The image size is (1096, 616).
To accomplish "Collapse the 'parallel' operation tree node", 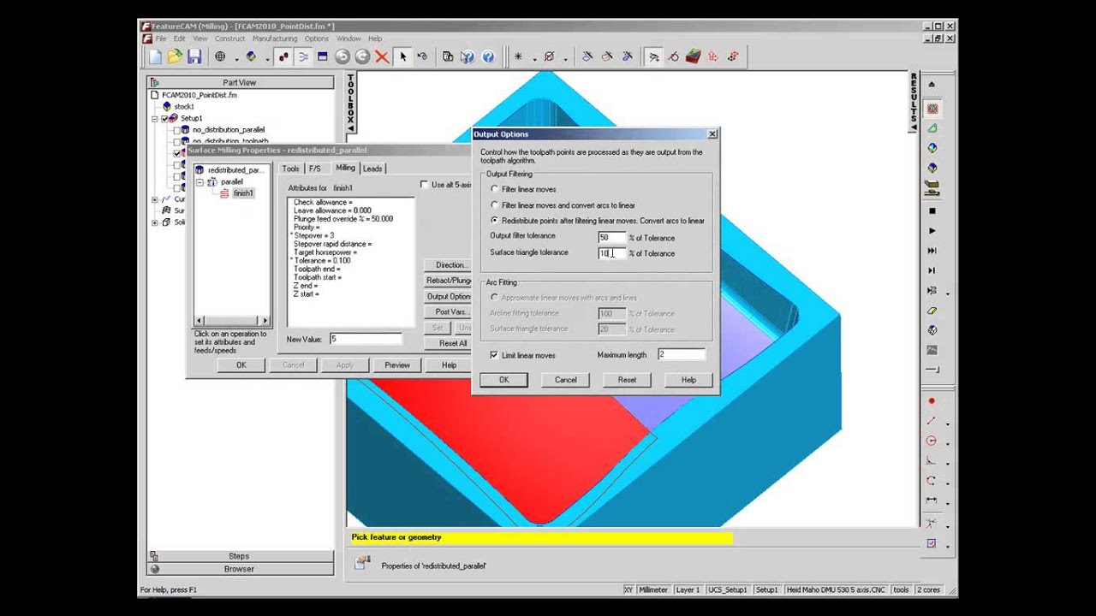I will pos(200,182).
